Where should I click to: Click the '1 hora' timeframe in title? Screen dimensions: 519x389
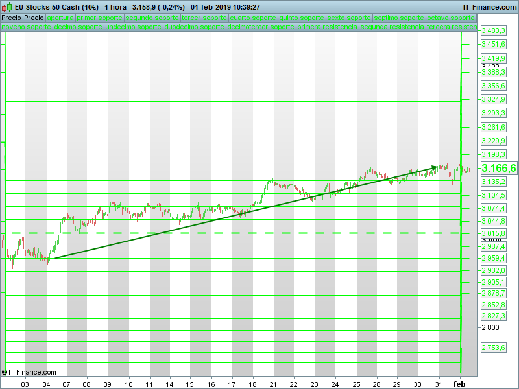(115, 6)
